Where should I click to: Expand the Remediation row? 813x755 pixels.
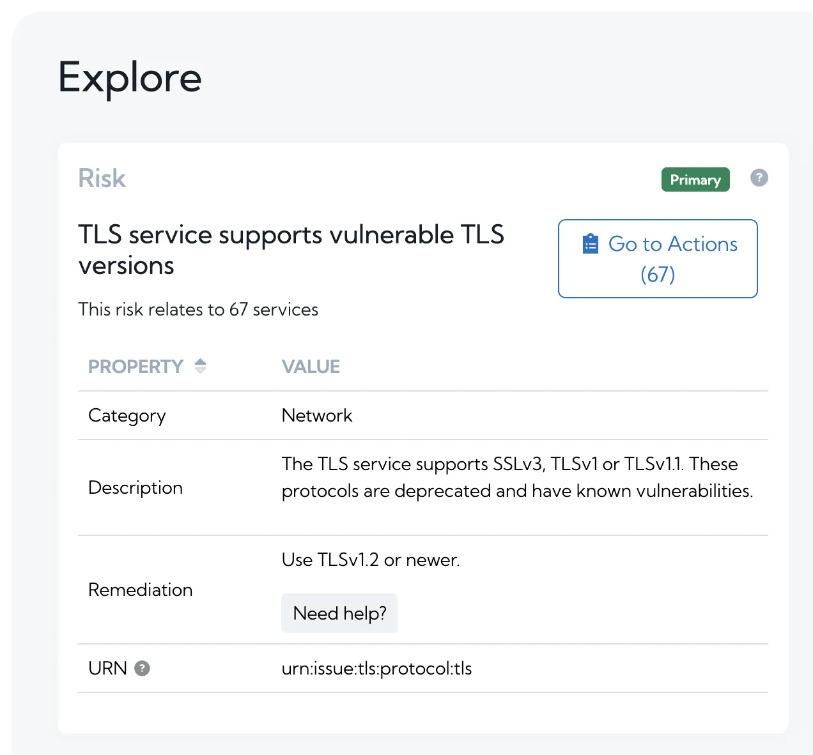point(141,590)
